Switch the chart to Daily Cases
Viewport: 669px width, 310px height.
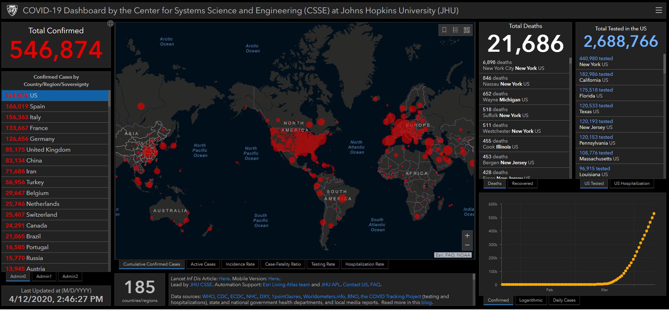564,300
